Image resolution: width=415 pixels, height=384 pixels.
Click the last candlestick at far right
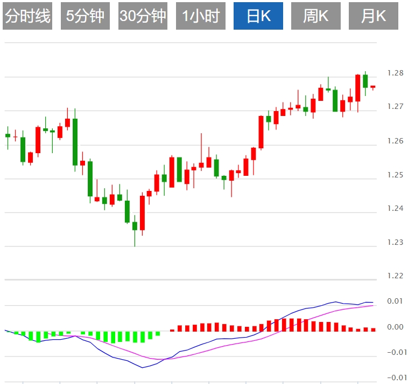[372, 87]
